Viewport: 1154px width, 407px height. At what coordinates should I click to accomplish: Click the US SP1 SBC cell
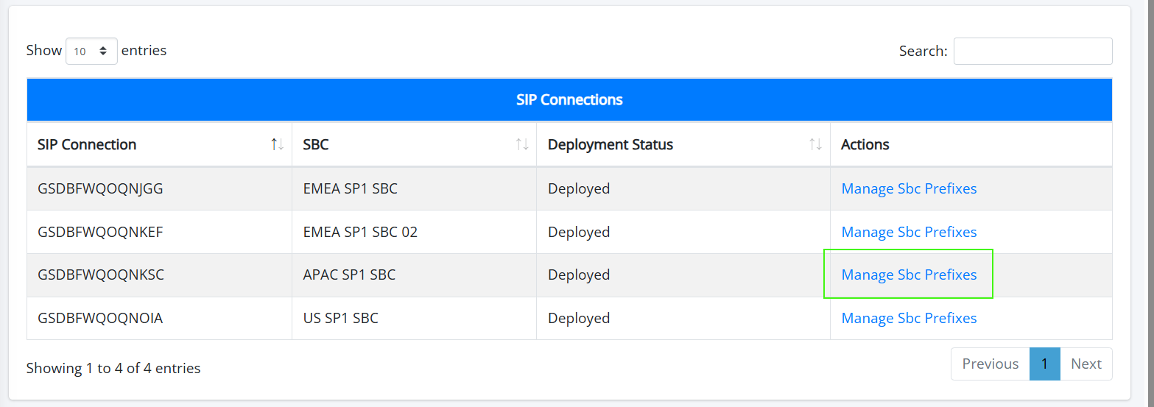pos(414,318)
